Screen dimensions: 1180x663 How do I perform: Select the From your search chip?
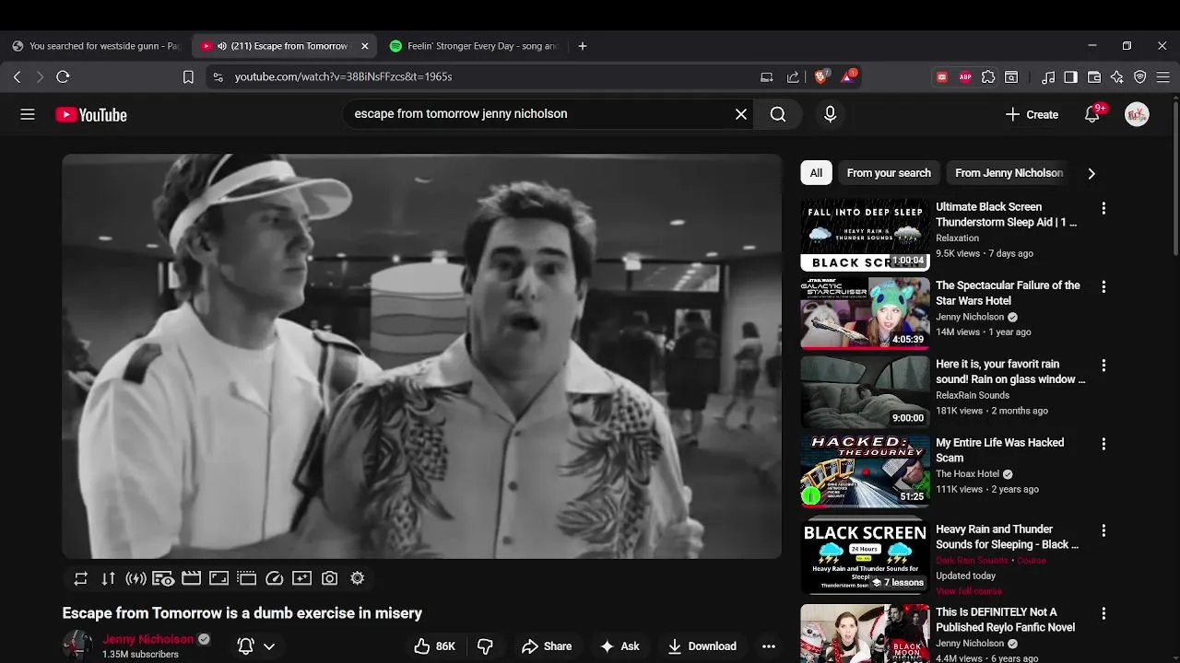(x=889, y=173)
